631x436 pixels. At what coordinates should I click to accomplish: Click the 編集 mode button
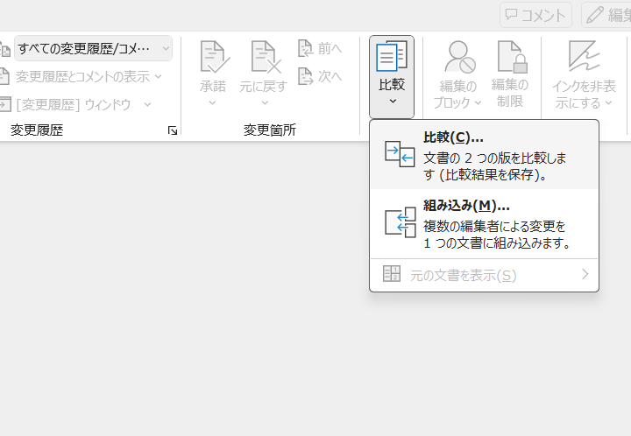(x=606, y=15)
